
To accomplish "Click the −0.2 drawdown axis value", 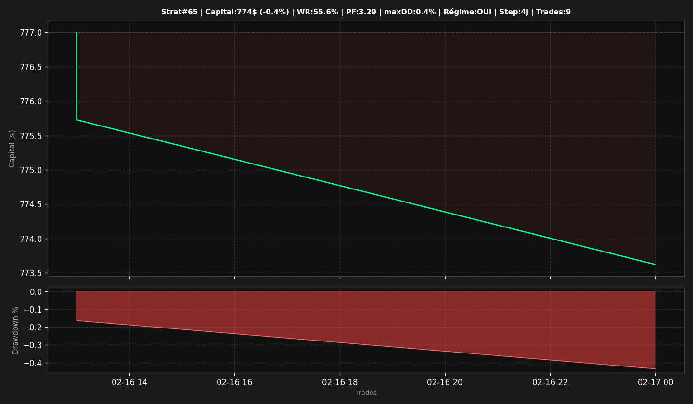I will pos(33,328).
